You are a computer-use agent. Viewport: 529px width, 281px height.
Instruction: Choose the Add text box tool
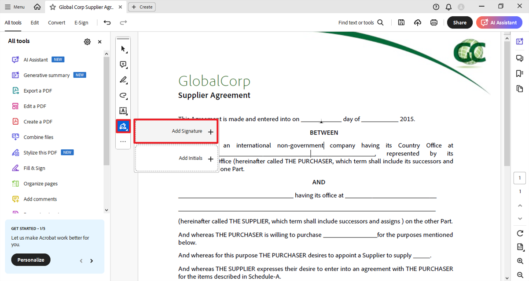[123, 111]
